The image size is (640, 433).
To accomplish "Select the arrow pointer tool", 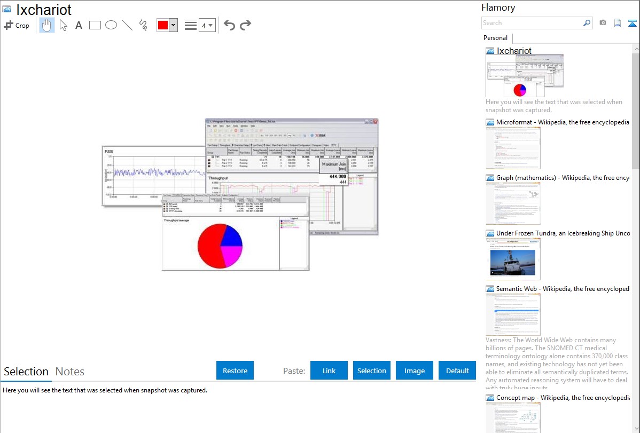I will [x=63, y=25].
